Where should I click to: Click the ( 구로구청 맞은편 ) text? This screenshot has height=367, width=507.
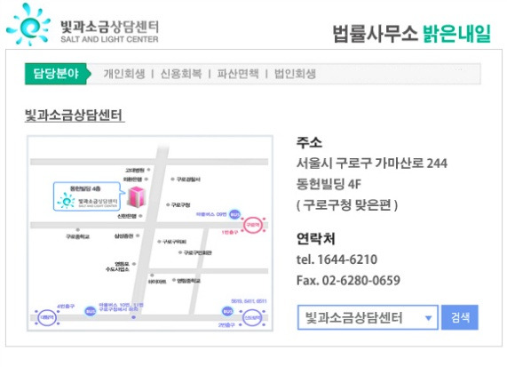point(347,205)
